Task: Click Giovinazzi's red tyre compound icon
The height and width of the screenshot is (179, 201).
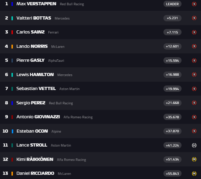Action: 194,117
